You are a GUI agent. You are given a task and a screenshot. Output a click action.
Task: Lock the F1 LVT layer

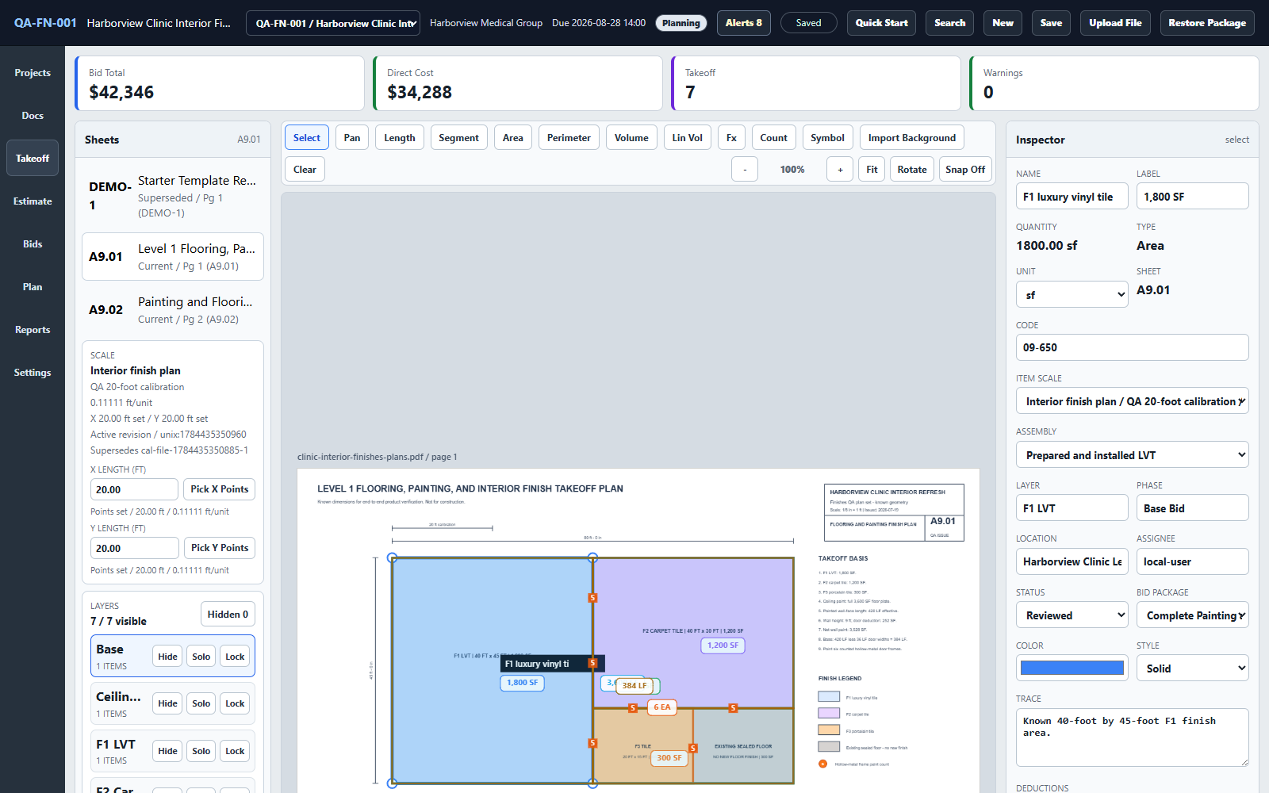tap(235, 751)
